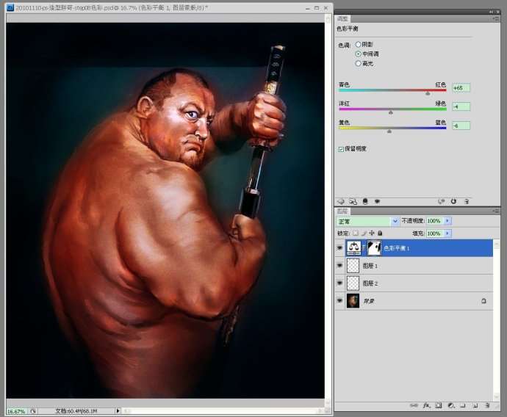Image resolution: width=507 pixels, height=417 pixels.
Task: Click the lock all padlock icon
Action: [x=380, y=233]
